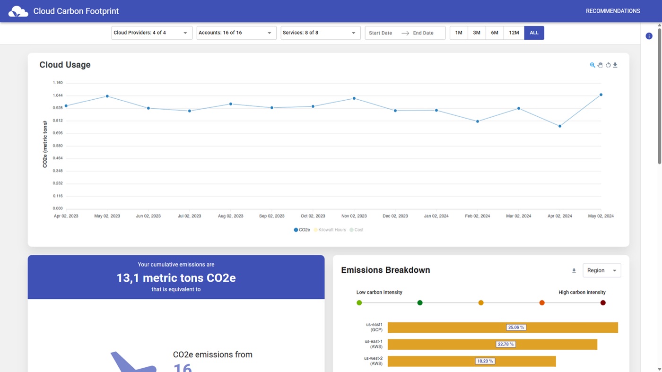Click the Nov 02, 2023 data point

click(354, 99)
